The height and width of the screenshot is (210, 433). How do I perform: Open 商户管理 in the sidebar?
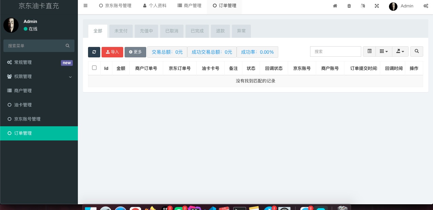click(x=39, y=91)
